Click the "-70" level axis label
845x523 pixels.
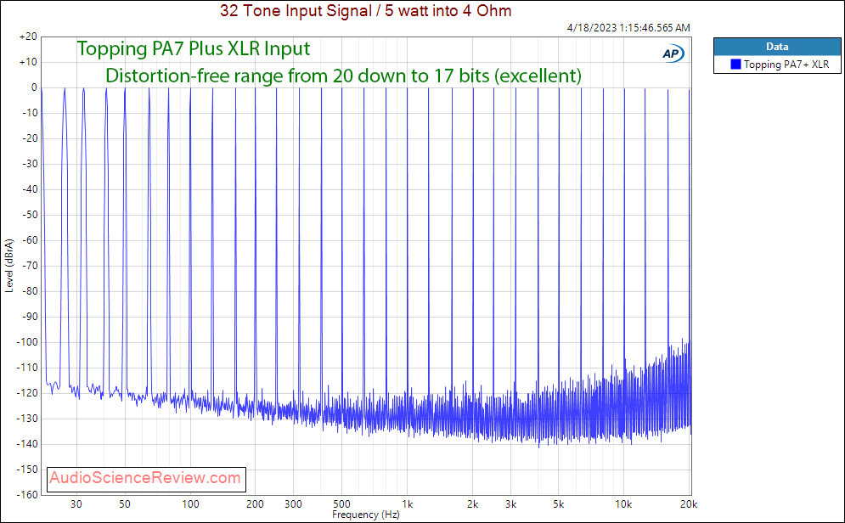pos(29,266)
